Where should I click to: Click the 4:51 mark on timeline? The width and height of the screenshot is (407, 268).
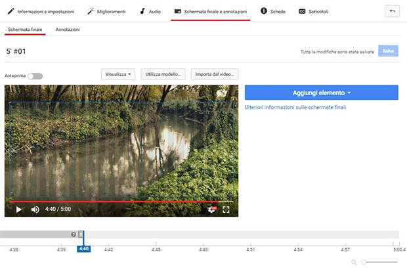[x=251, y=250]
